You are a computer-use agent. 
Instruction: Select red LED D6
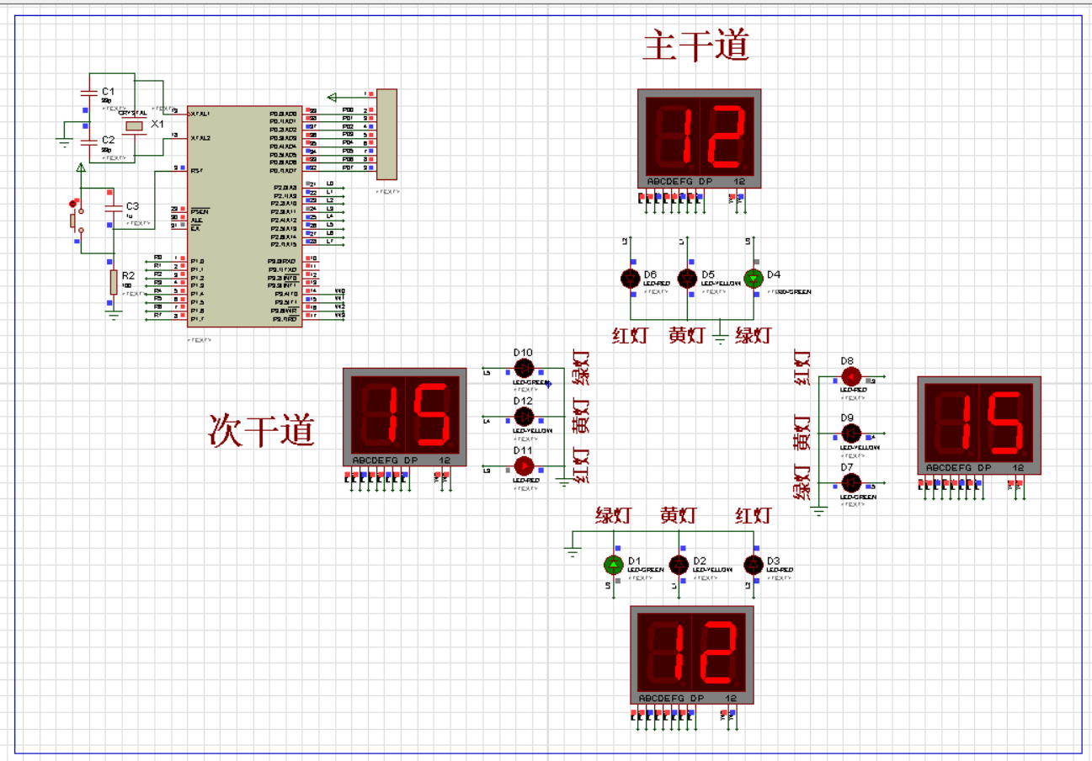pyautogui.click(x=629, y=277)
